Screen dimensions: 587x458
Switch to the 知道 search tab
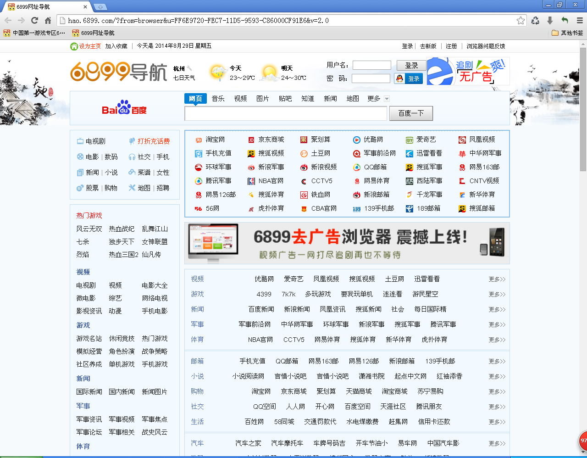click(x=308, y=99)
